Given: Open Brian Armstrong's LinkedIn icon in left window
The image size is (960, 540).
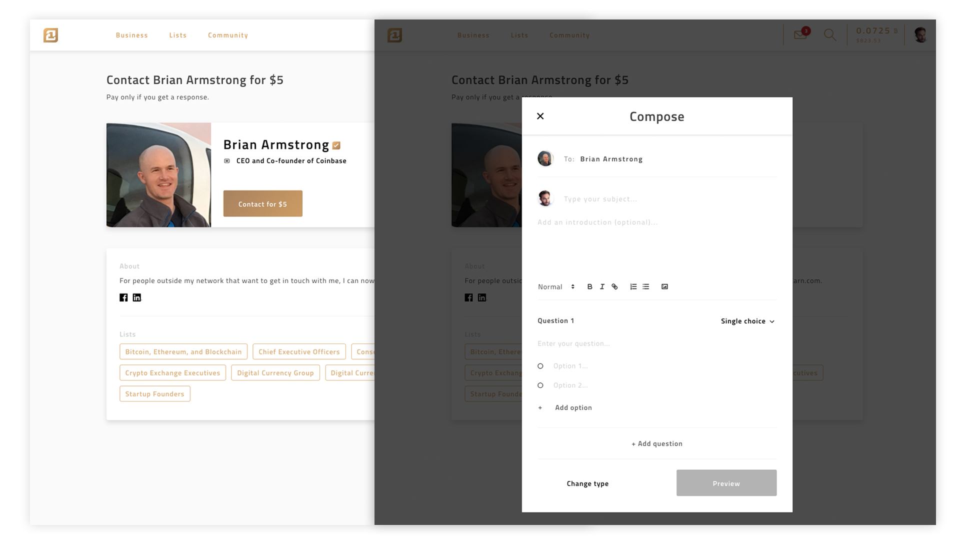Looking at the screenshot, I should tap(136, 297).
